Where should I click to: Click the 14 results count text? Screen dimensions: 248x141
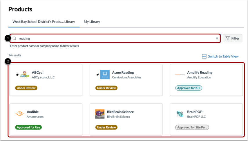(x=15, y=55)
